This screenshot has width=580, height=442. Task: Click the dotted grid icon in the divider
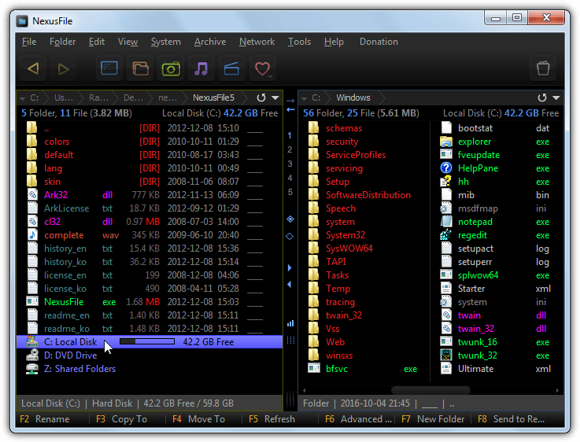coord(290,341)
